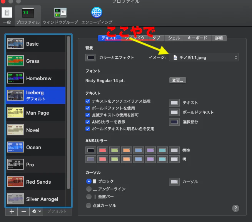Open the 選択部分 color well
The height and width of the screenshot is (222, 252).
tap(174, 122)
